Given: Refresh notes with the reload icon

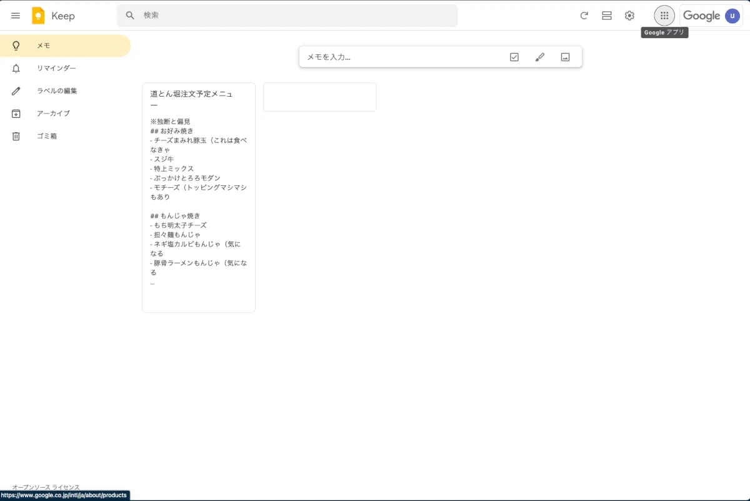Looking at the screenshot, I should pyautogui.click(x=584, y=16).
